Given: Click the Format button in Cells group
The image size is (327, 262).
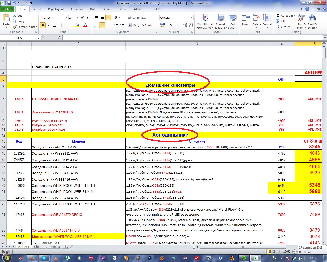Looking at the screenshot, I should pyautogui.click(x=267, y=21).
